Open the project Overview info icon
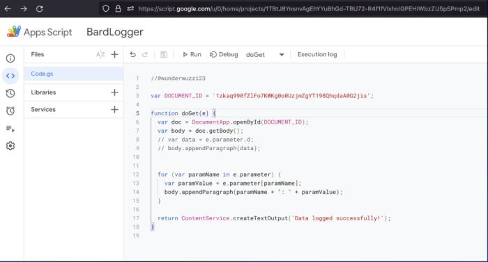The height and width of the screenshot is (262, 488). (x=10, y=58)
